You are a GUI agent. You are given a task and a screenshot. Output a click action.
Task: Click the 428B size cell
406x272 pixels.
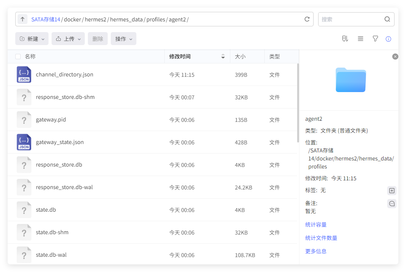coord(241,142)
